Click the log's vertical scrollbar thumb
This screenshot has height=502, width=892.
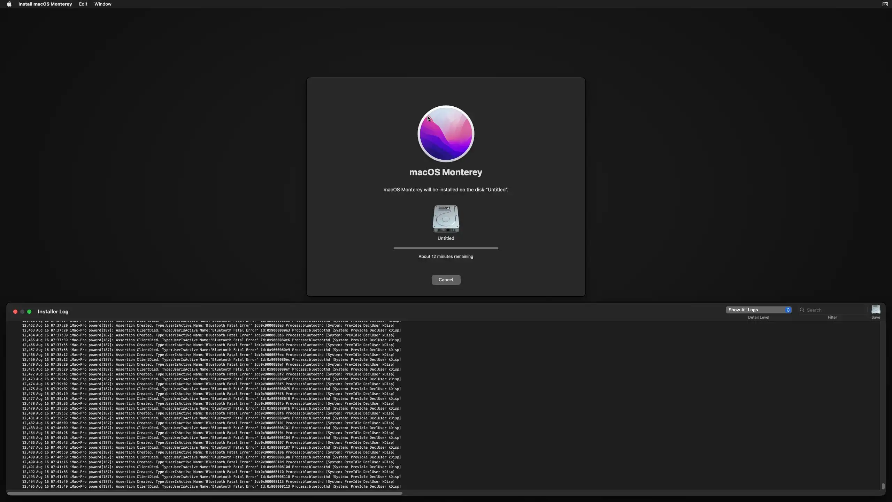click(883, 486)
